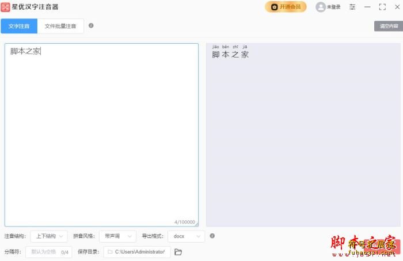Click the 拼音风格 label
The height and width of the screenshot is (261, 403).
point(84,236)
